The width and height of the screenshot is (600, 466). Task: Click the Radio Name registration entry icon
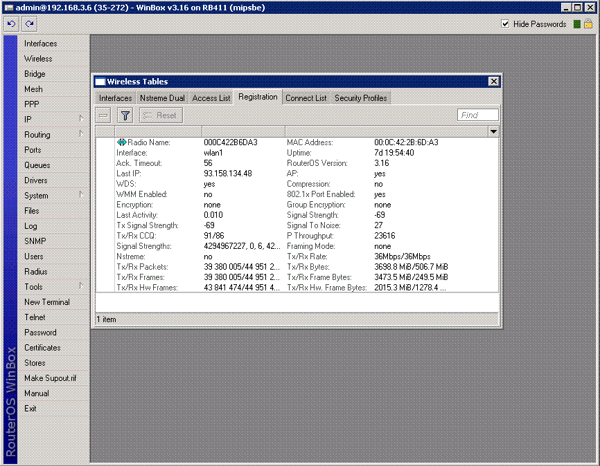click(121, 142)
